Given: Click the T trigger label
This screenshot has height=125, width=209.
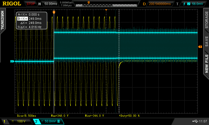Looking at the screenshot, I should coord(177,4).
